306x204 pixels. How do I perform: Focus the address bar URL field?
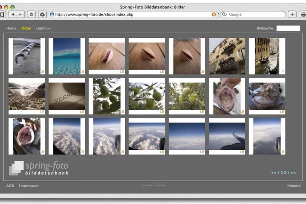(133, 14)
